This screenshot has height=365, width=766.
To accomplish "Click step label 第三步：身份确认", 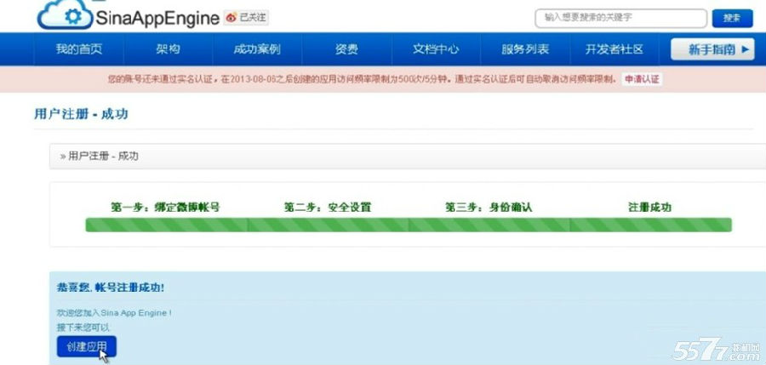I will [489, 208].
